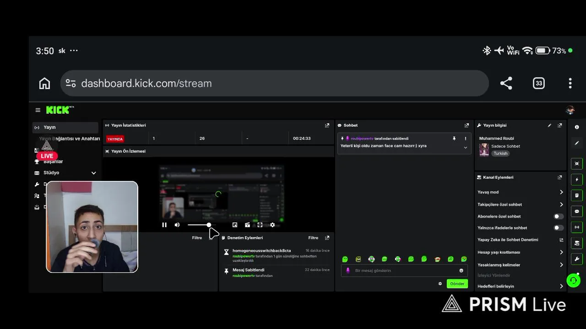The image size is (586, 329).
Task: Open the Kick hamburger menu
Action: pos(38,110)
